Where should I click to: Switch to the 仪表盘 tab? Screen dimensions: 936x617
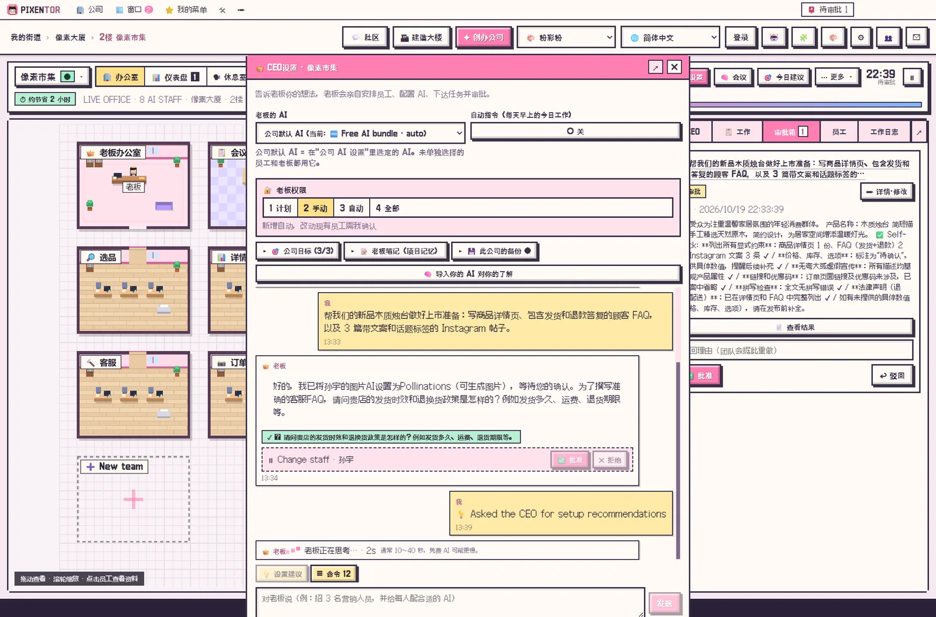coord(175,77)
